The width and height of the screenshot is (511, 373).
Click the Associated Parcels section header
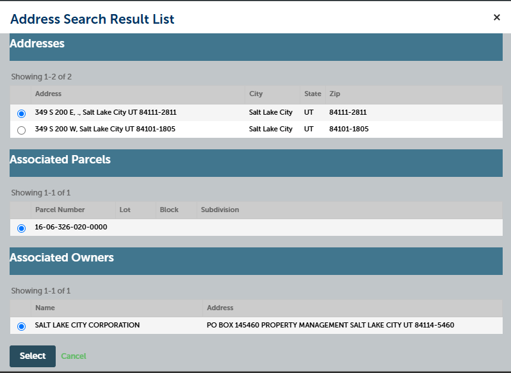pyautogui.click(x=256, y=163)
